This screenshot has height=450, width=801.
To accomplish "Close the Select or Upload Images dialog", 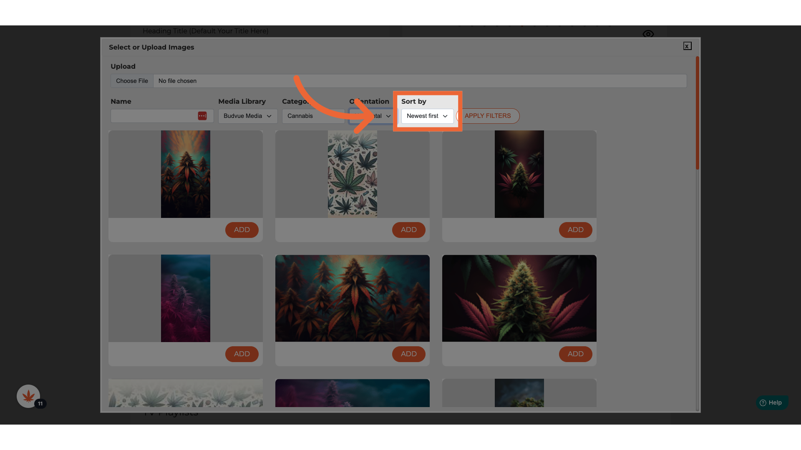I will (687, 46).
